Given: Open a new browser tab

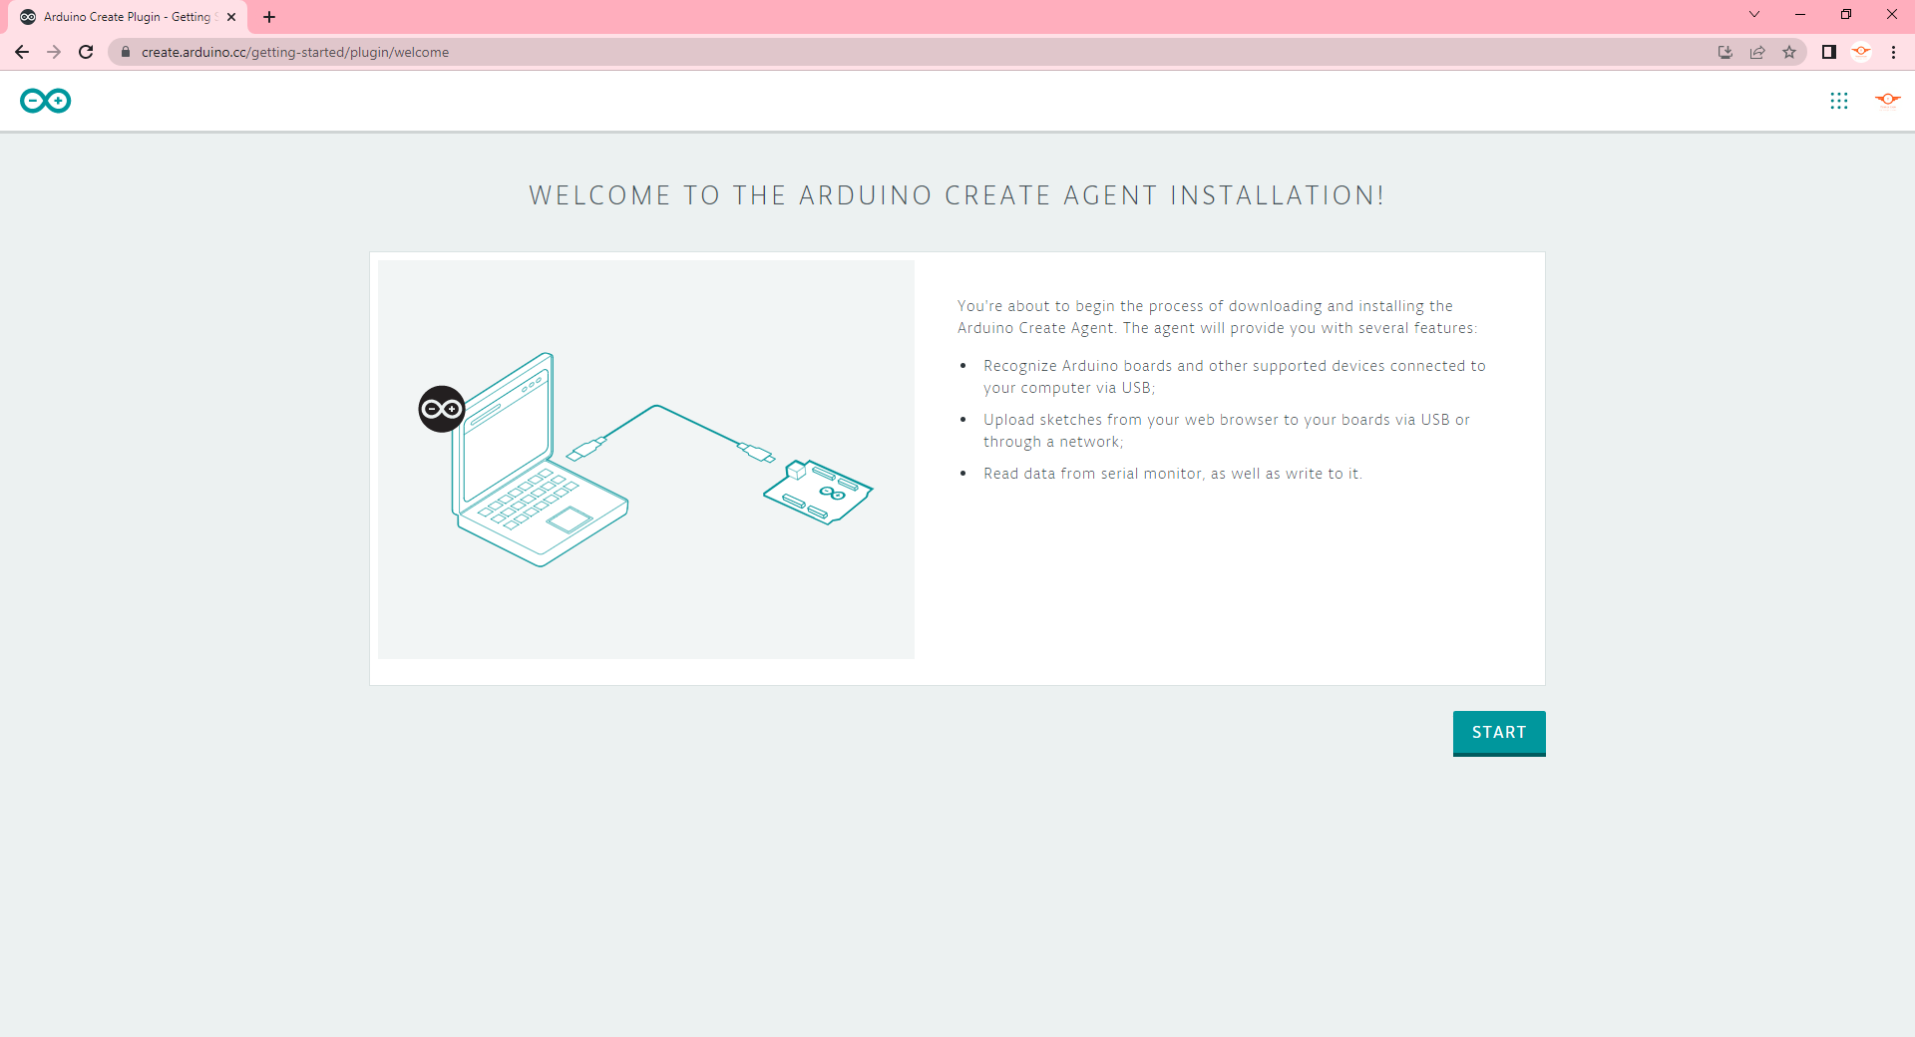Looking at the screenshot, I should tap(269, 17).
